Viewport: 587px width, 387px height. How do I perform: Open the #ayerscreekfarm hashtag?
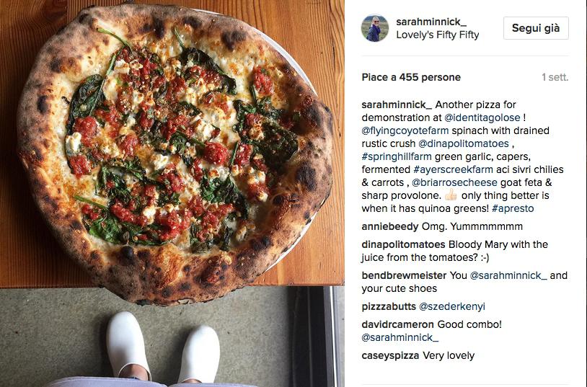coord(453,169)
